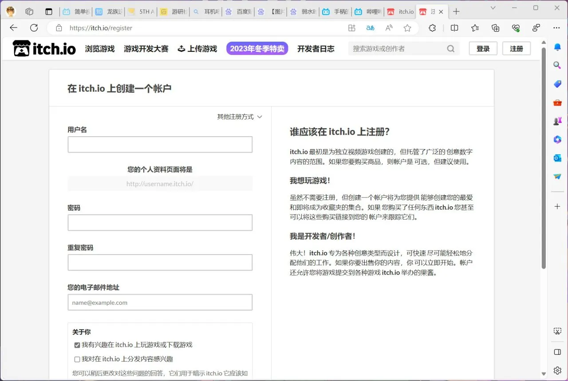This screenshot has width=568, height=381.
Task: Switch to the 龙族 tab
Action: tap(108, 12)
